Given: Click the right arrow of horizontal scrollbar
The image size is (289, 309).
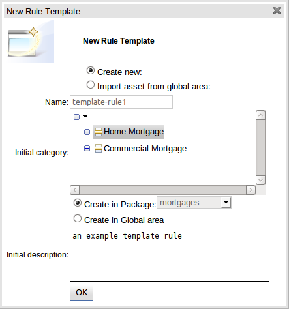Looking at the screenshot, I should coord(251,190).
